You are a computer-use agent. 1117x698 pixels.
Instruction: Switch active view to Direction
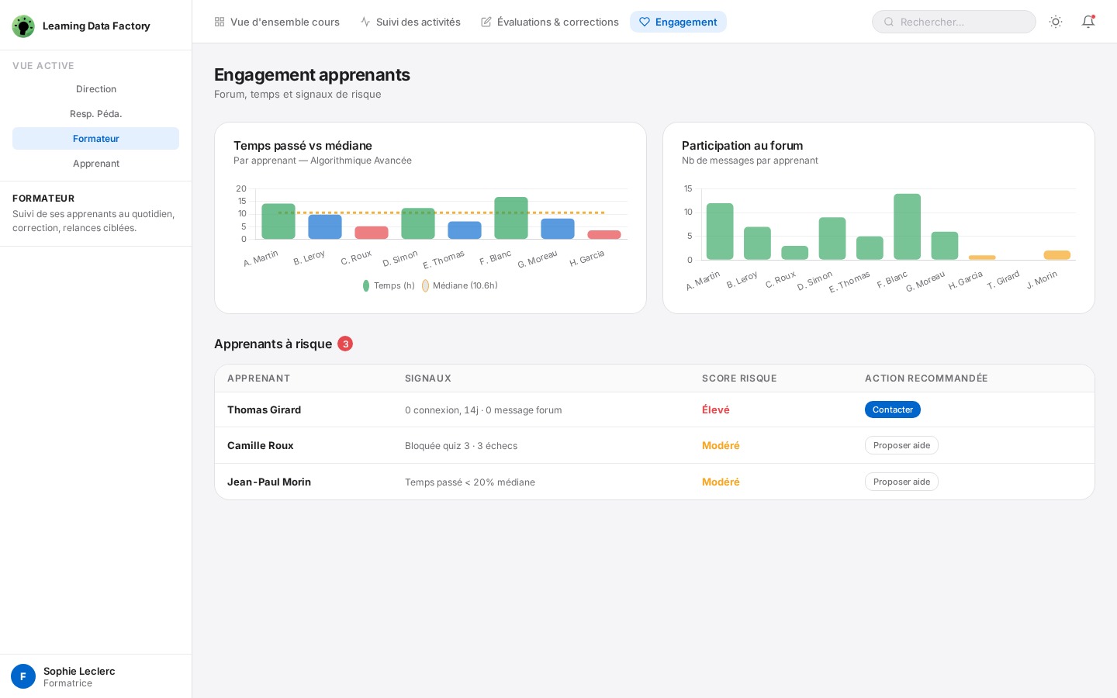tap(96, 89)
